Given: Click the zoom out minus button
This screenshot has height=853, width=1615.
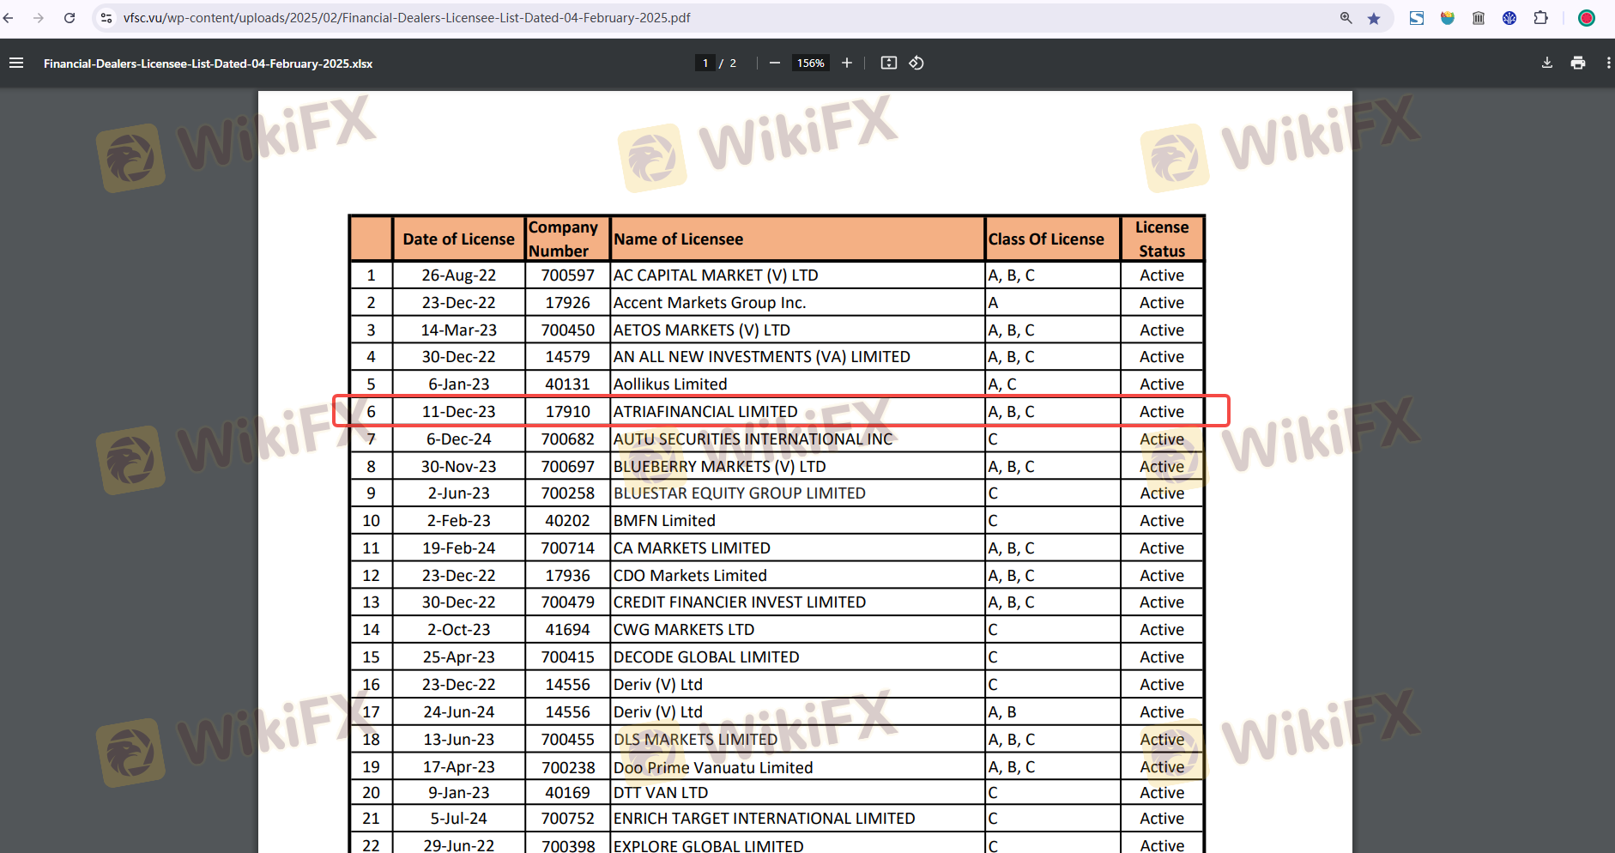Looking at the screenshot, I should (x=774, y=63).
